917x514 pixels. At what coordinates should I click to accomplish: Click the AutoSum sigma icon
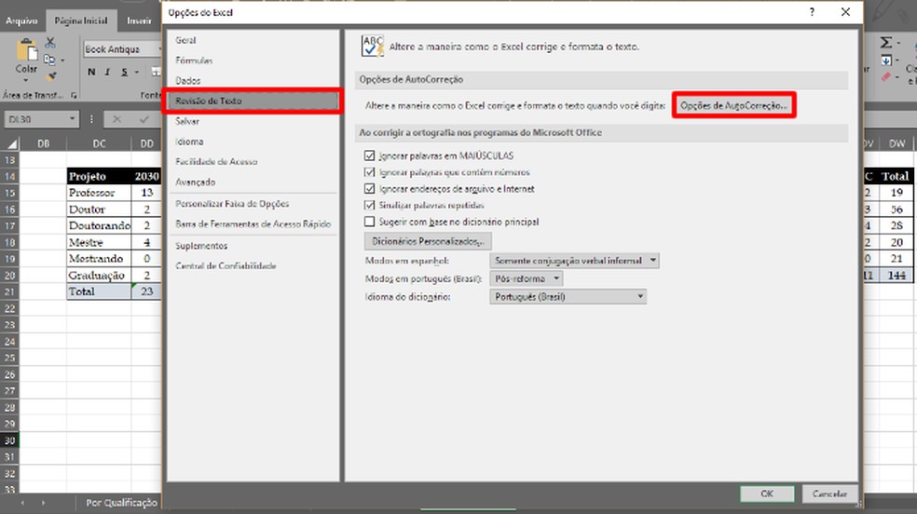click(x=886, y=43)
